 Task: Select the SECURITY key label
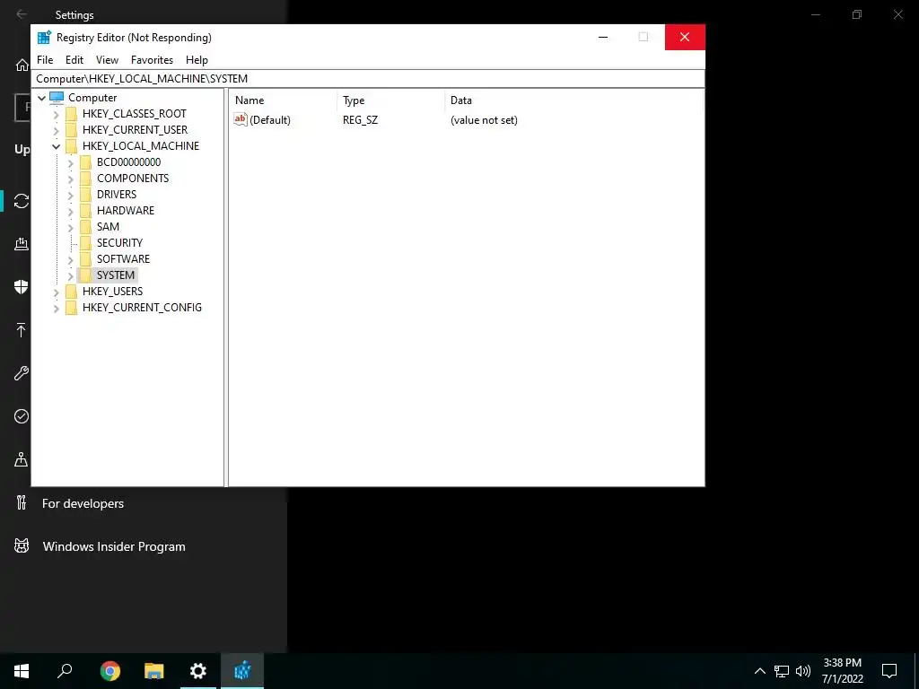(x=119, y=242)
